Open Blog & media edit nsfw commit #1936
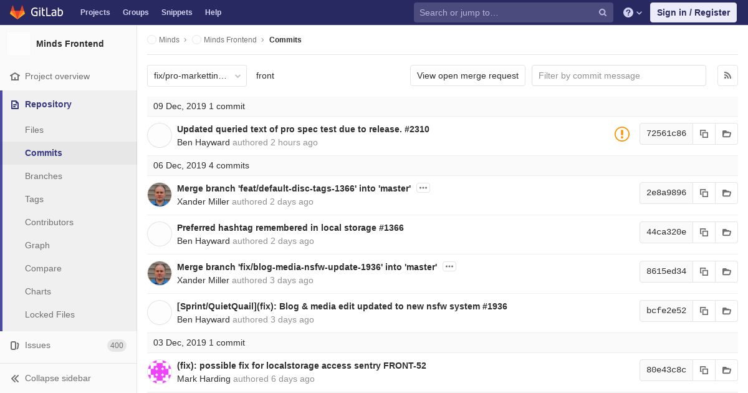Screen dimensions: 748x393 pyautogui.click(x=342, y=306)
